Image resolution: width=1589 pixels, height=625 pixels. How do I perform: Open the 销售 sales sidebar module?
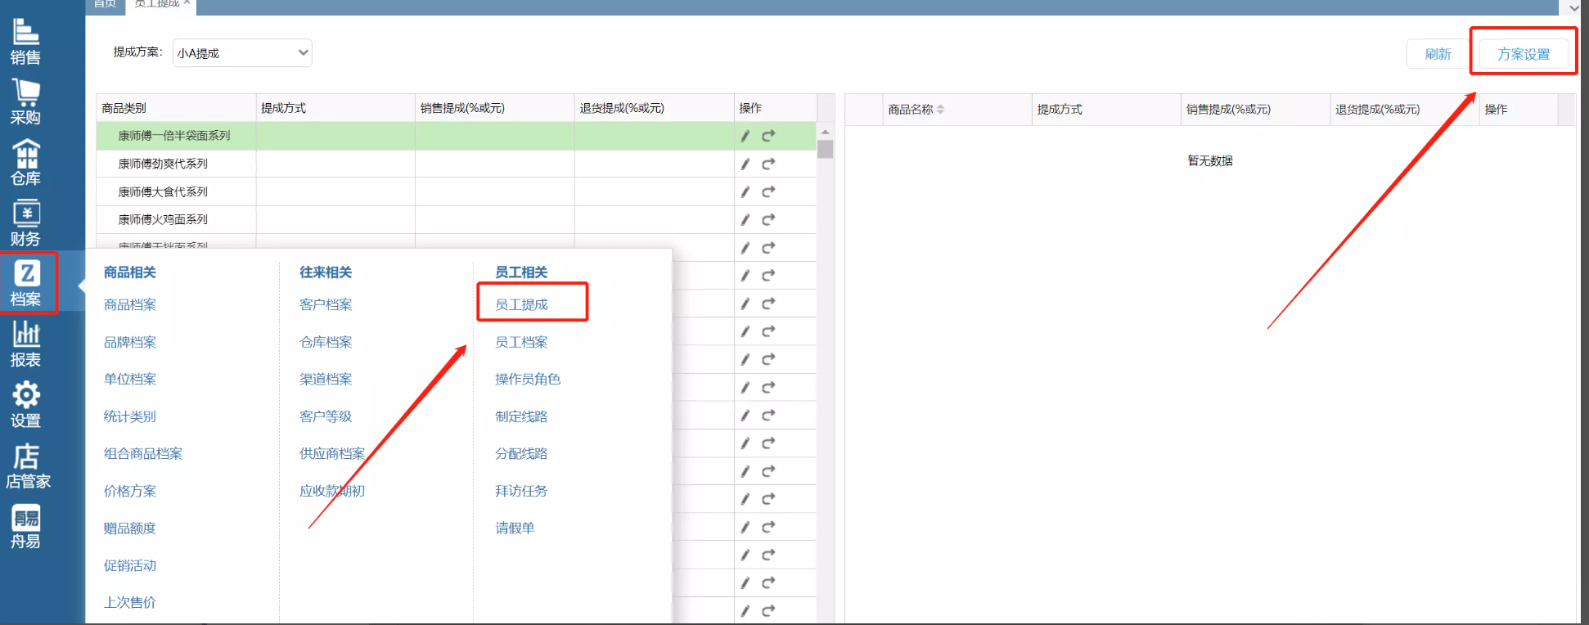tap(25, 41)
